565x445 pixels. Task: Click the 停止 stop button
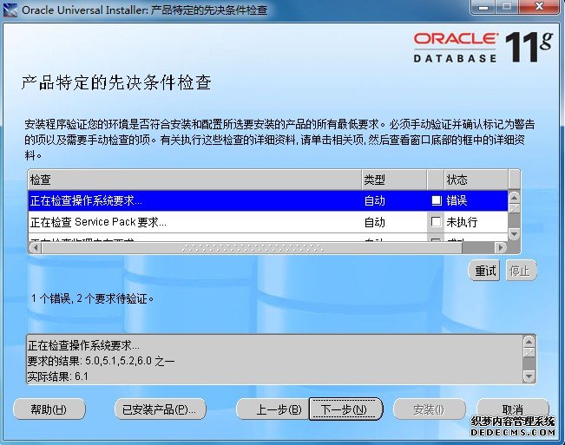521,271
